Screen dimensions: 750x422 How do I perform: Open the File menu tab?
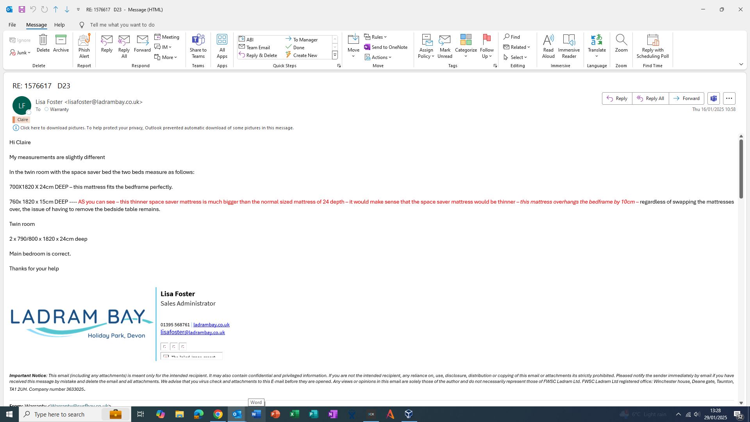tap(12, 25)
